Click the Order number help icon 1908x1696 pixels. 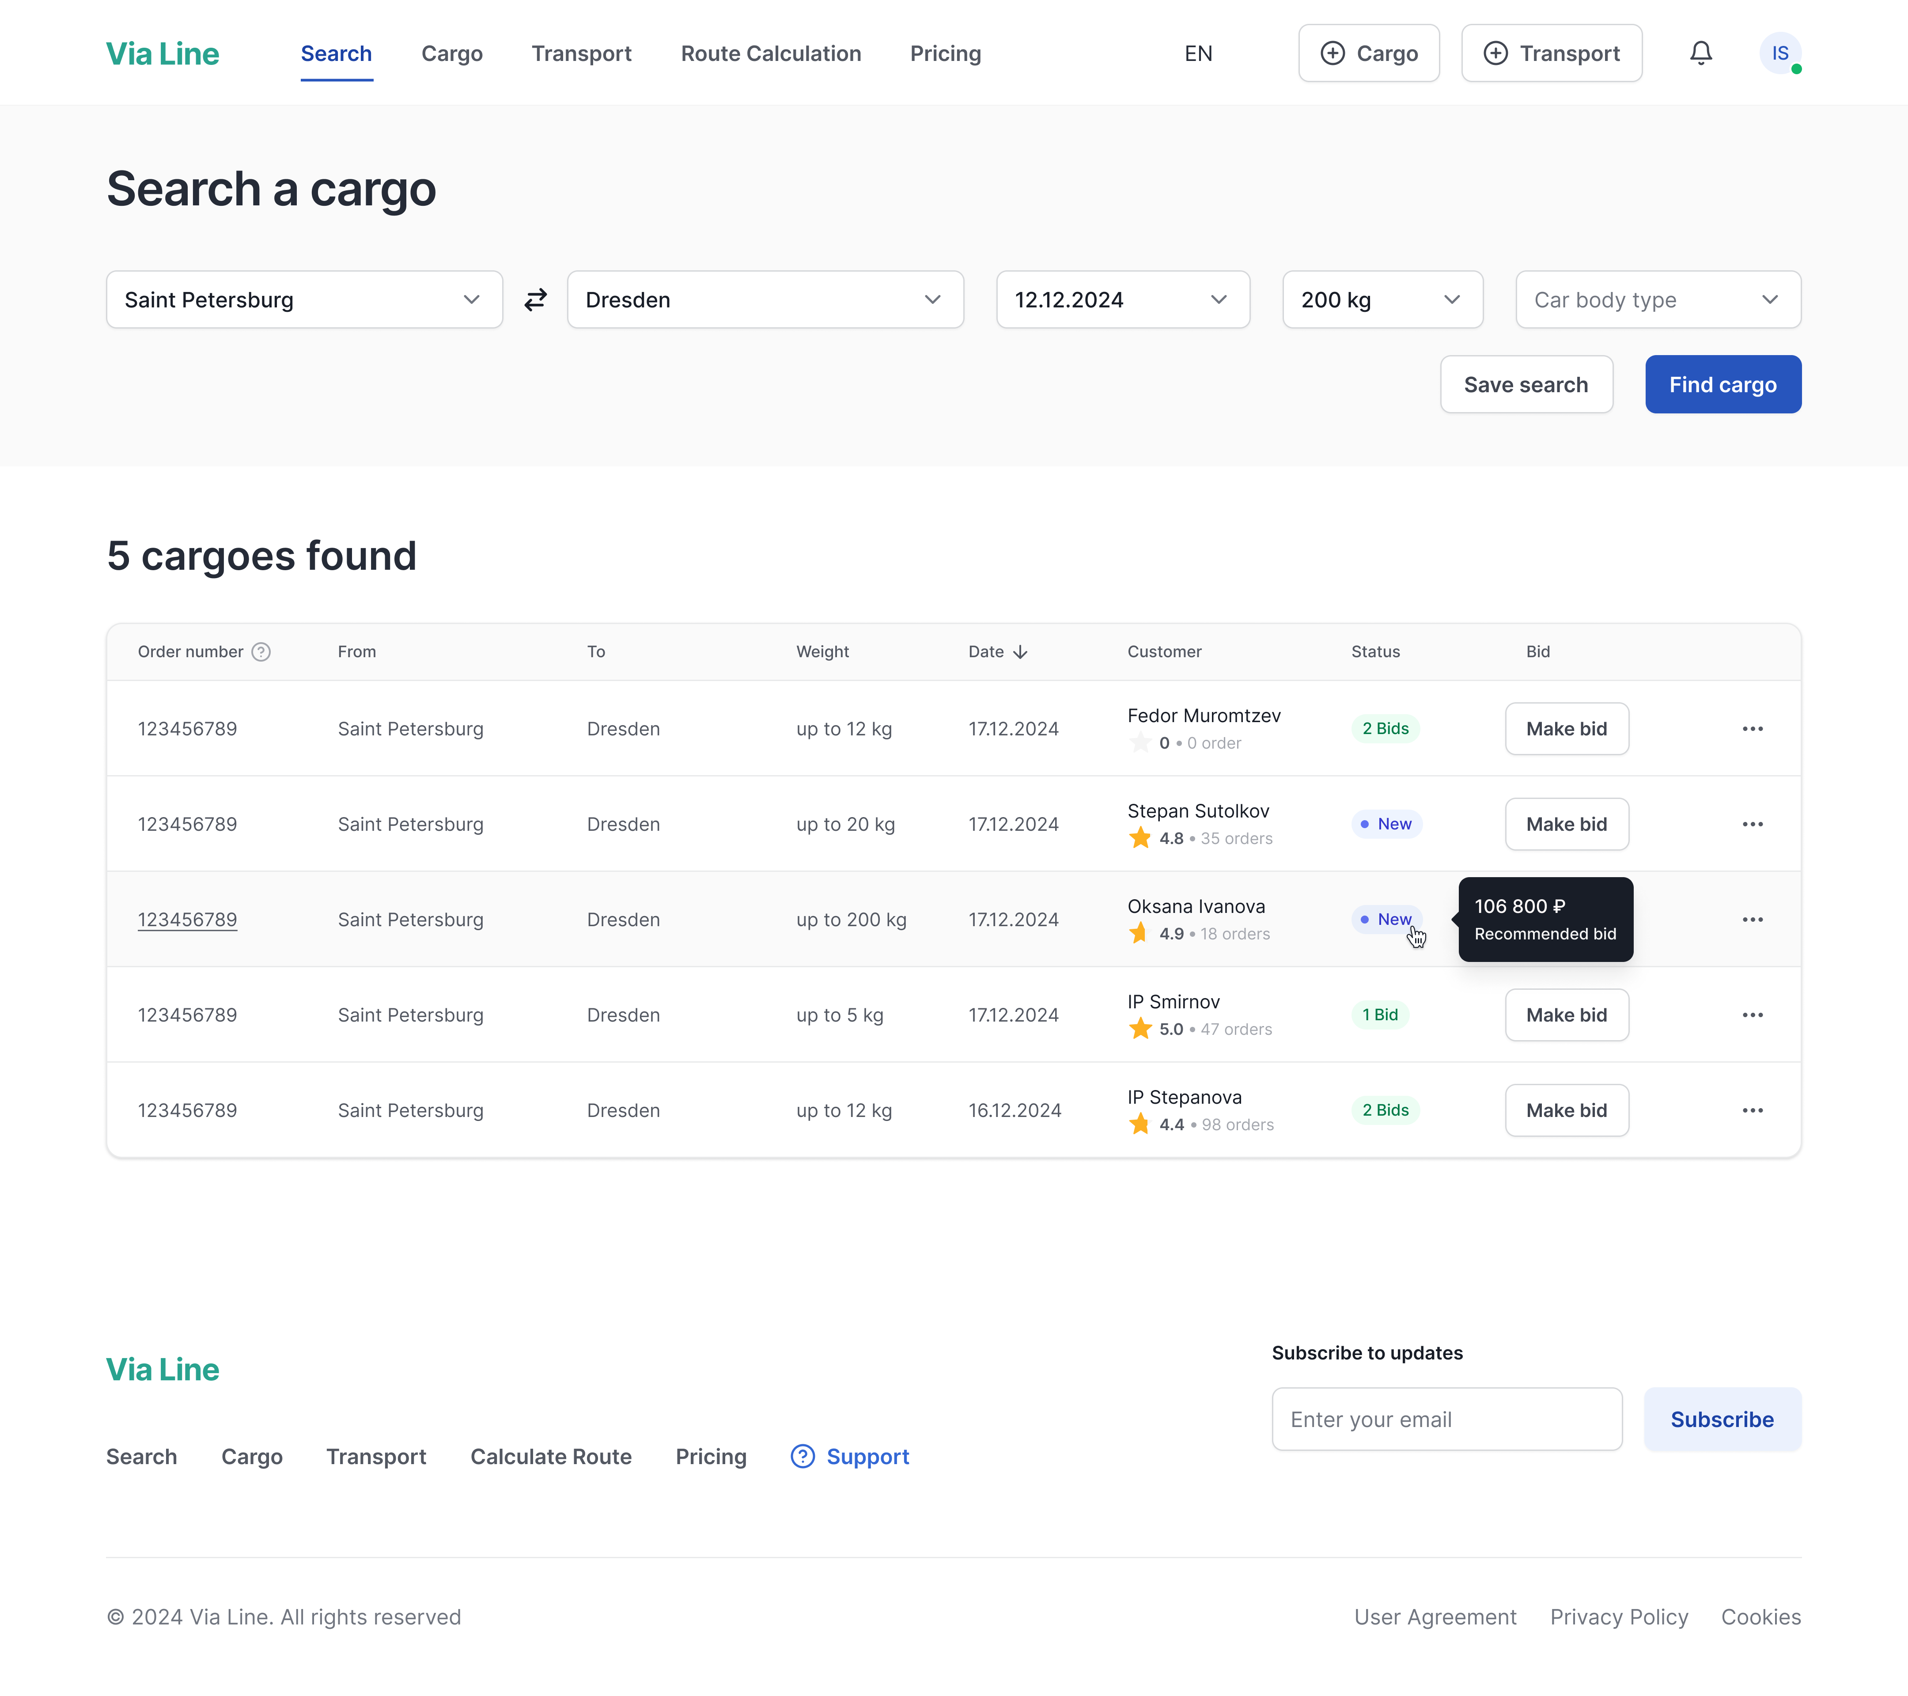coord(261,651)
